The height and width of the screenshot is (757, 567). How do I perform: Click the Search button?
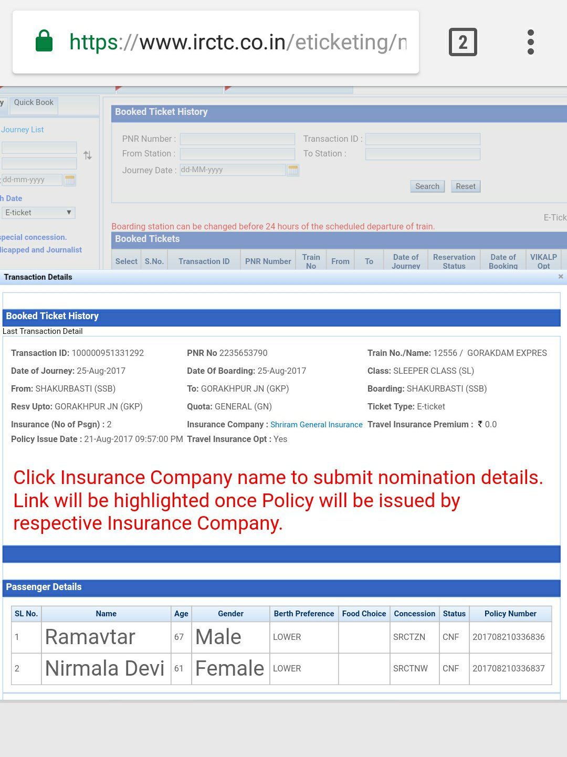427,186
